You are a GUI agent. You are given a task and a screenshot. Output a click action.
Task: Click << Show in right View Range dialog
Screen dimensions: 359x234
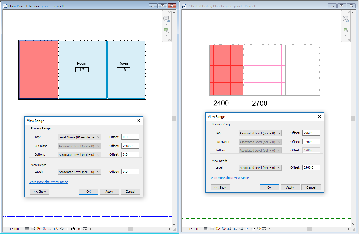coord(221,187)
